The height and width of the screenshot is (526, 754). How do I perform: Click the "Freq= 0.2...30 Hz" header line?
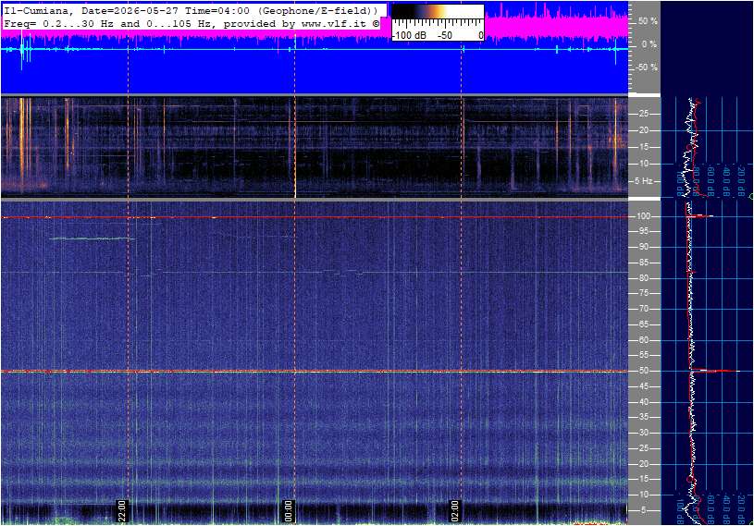[x=192, y=23]
